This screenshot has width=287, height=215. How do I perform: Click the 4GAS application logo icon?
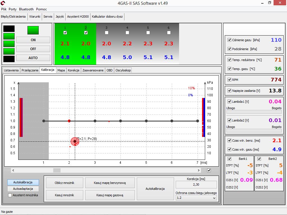pyautogui.click(x=3, y=3)
